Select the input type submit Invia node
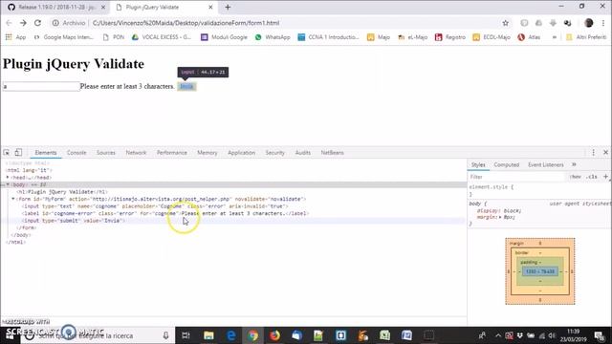612x344 pixels. point(73,221)
